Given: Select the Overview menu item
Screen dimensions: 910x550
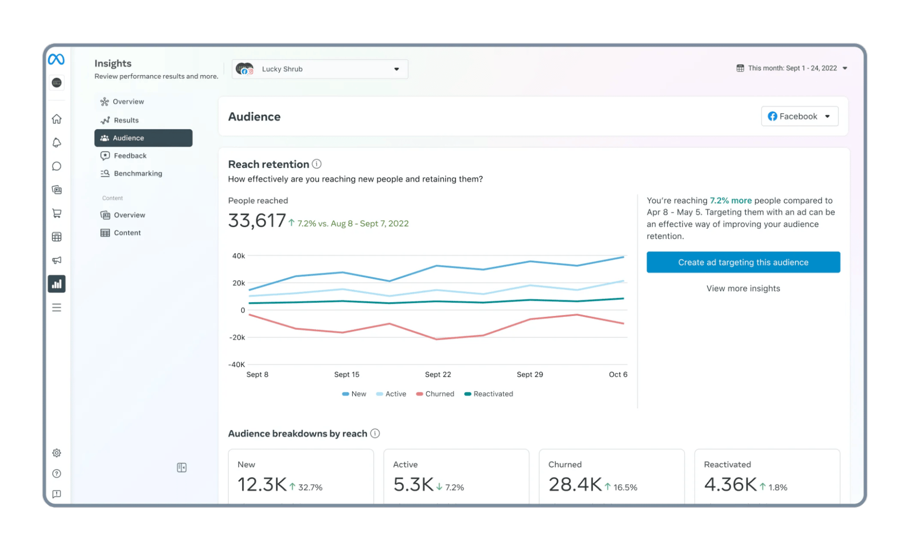Looking at the screenshot, I should [x=128, y=102].
